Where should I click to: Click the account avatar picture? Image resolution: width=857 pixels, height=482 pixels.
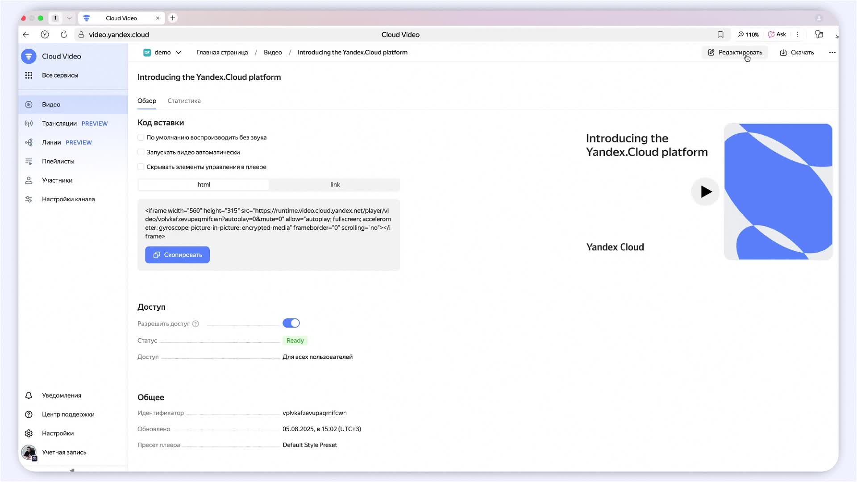click(x=29, y=453)
